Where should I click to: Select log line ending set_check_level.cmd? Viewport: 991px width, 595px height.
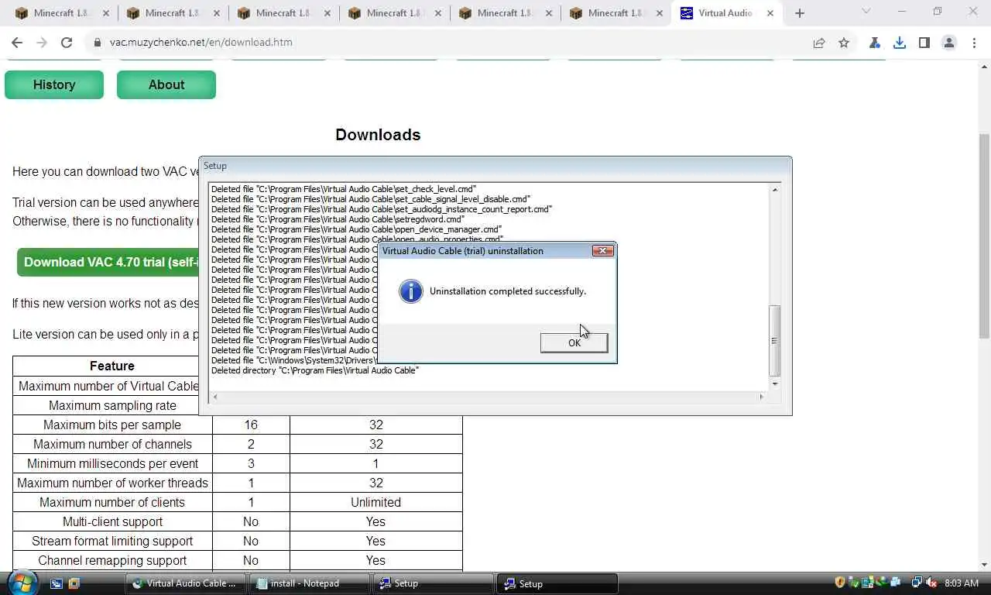pyautogui.click(x=344, y=189)
